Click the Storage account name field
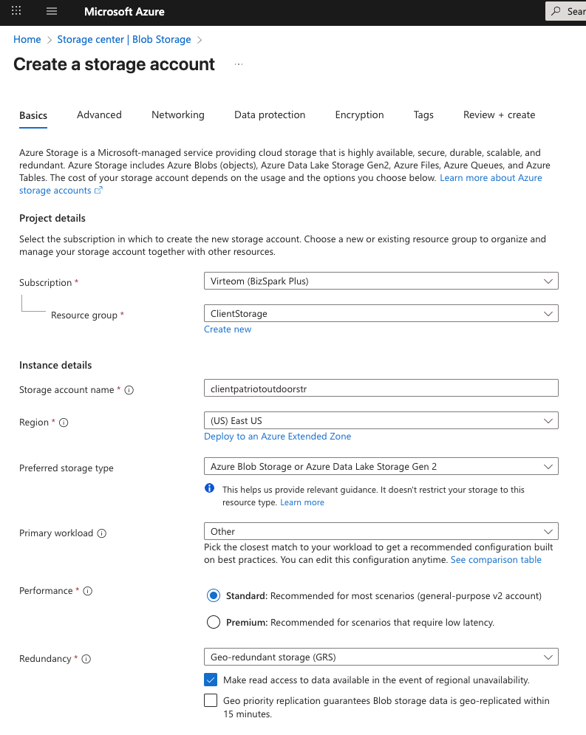586x735 pixels. coord(381,388)
